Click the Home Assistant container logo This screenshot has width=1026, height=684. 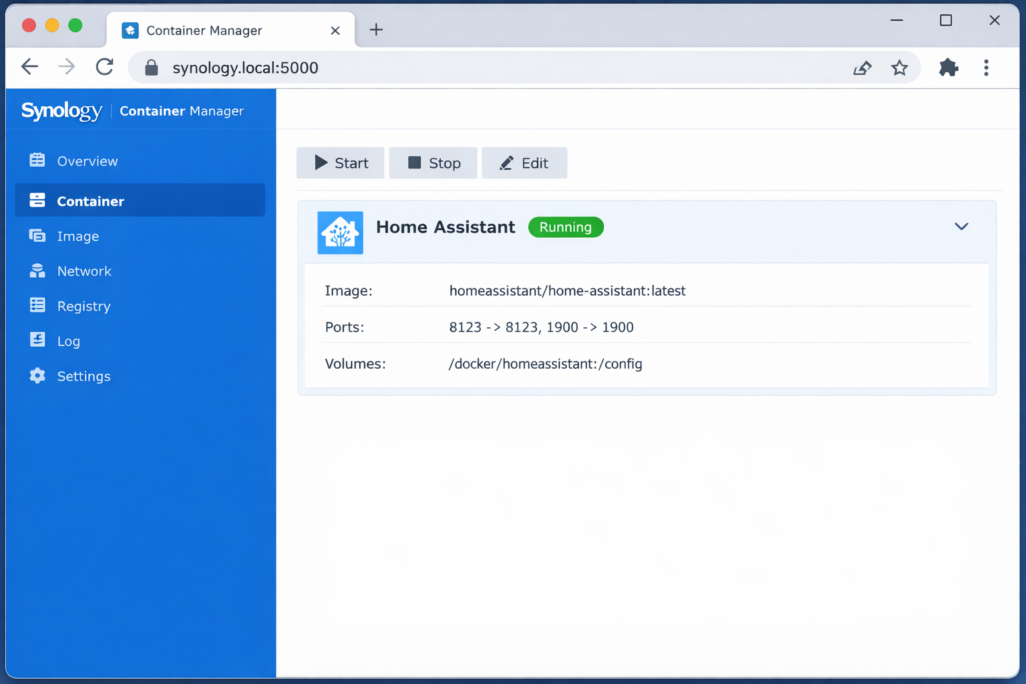340,232
